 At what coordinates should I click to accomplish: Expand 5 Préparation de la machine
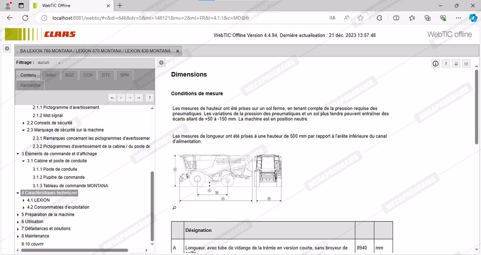18,215
